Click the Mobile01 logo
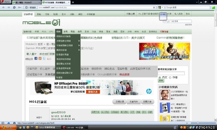 [x=41, y=22]
